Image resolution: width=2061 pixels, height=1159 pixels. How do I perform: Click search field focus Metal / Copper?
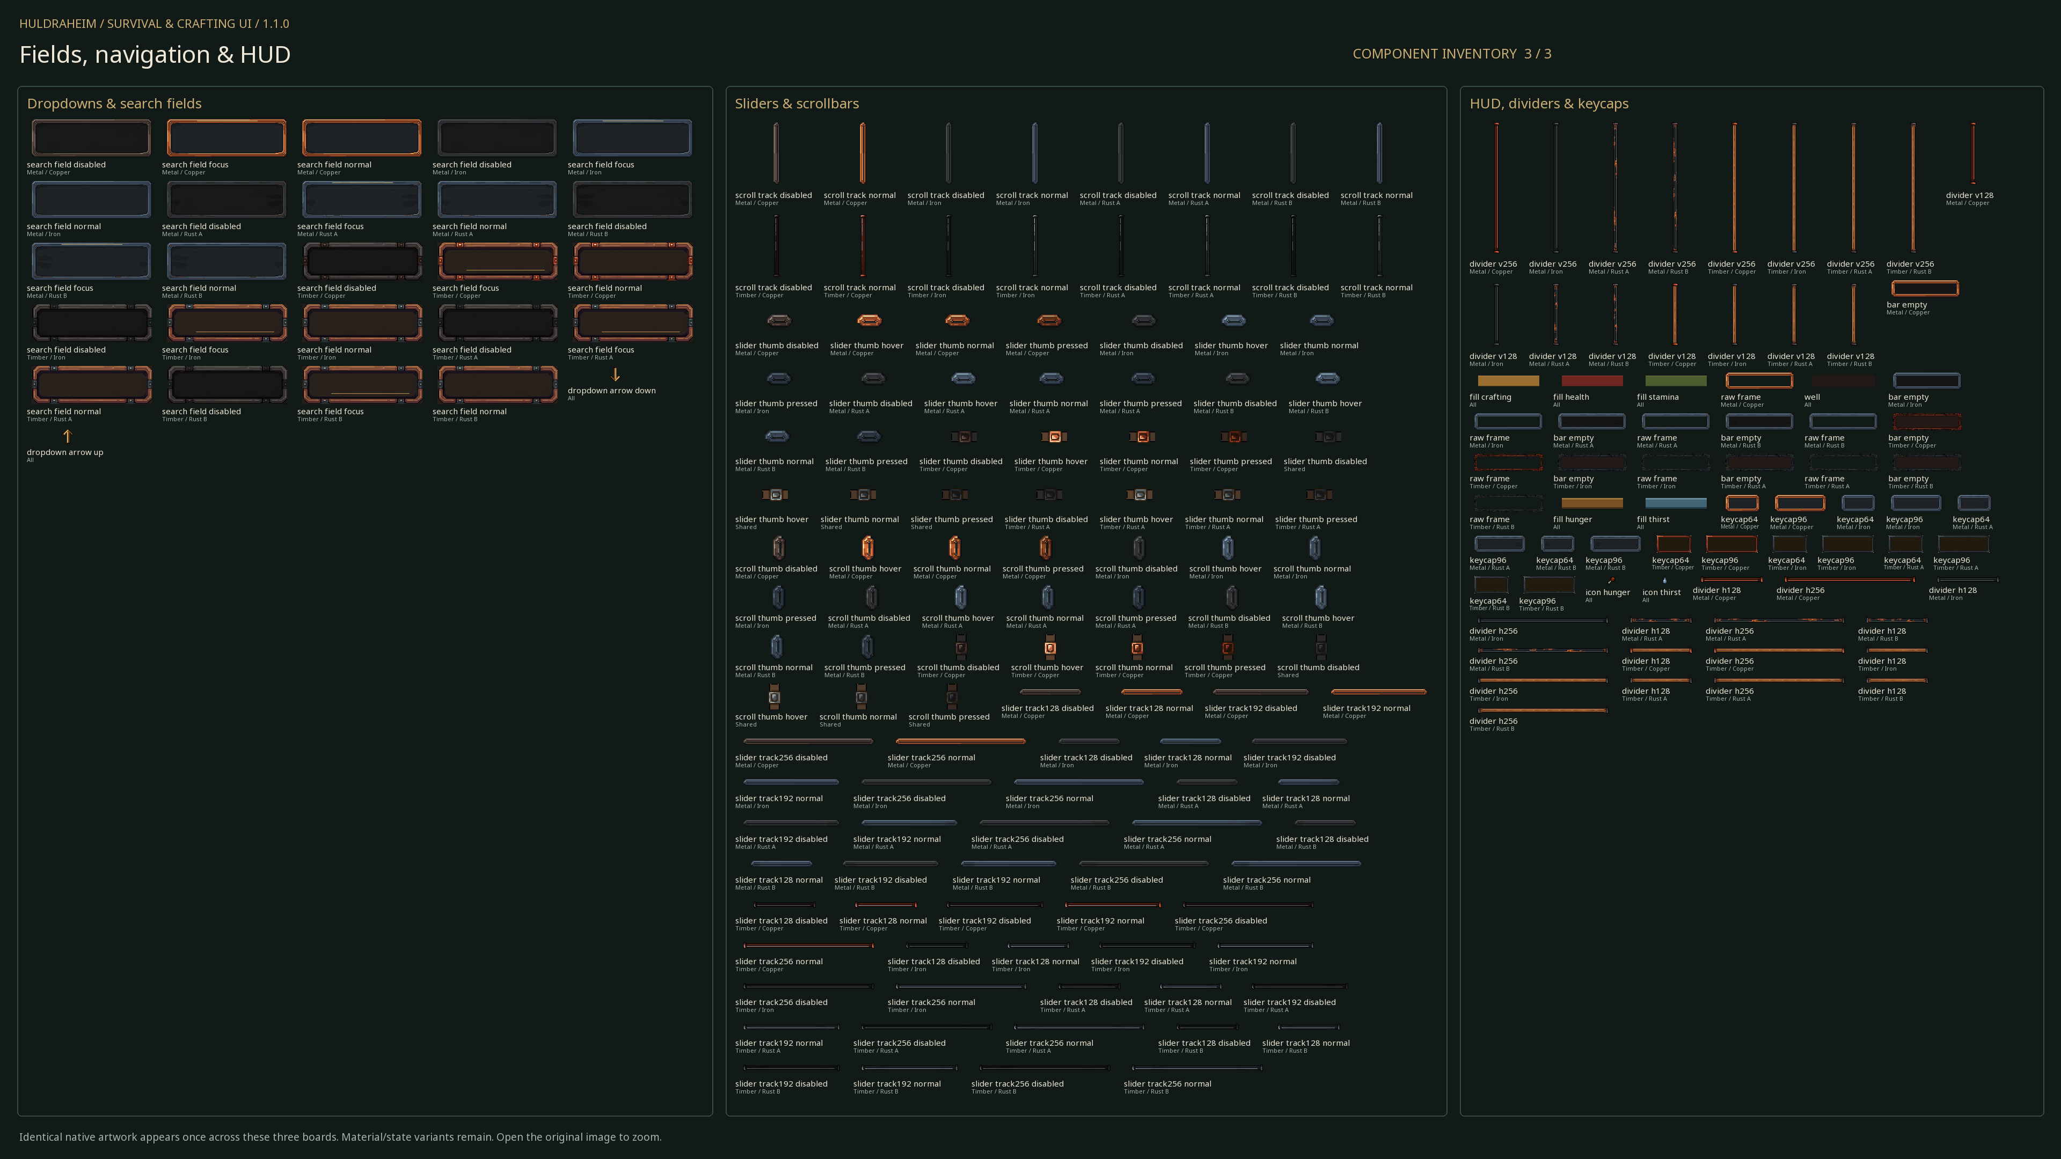(226, 137)
